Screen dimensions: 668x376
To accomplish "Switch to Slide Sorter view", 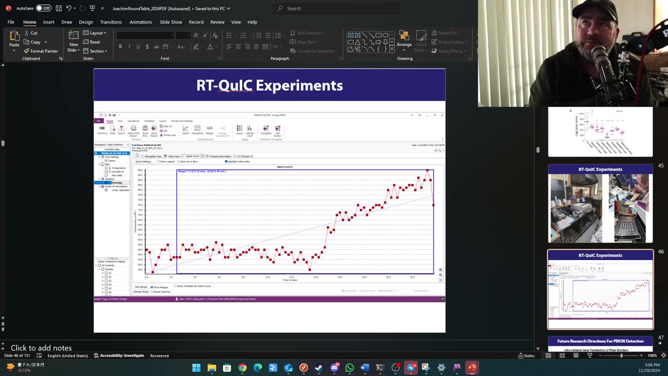I will click(x=562, y=356).
